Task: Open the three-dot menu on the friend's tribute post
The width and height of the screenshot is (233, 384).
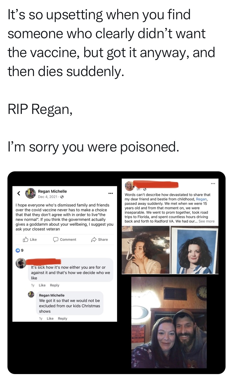Action: (x=212, y=183)
